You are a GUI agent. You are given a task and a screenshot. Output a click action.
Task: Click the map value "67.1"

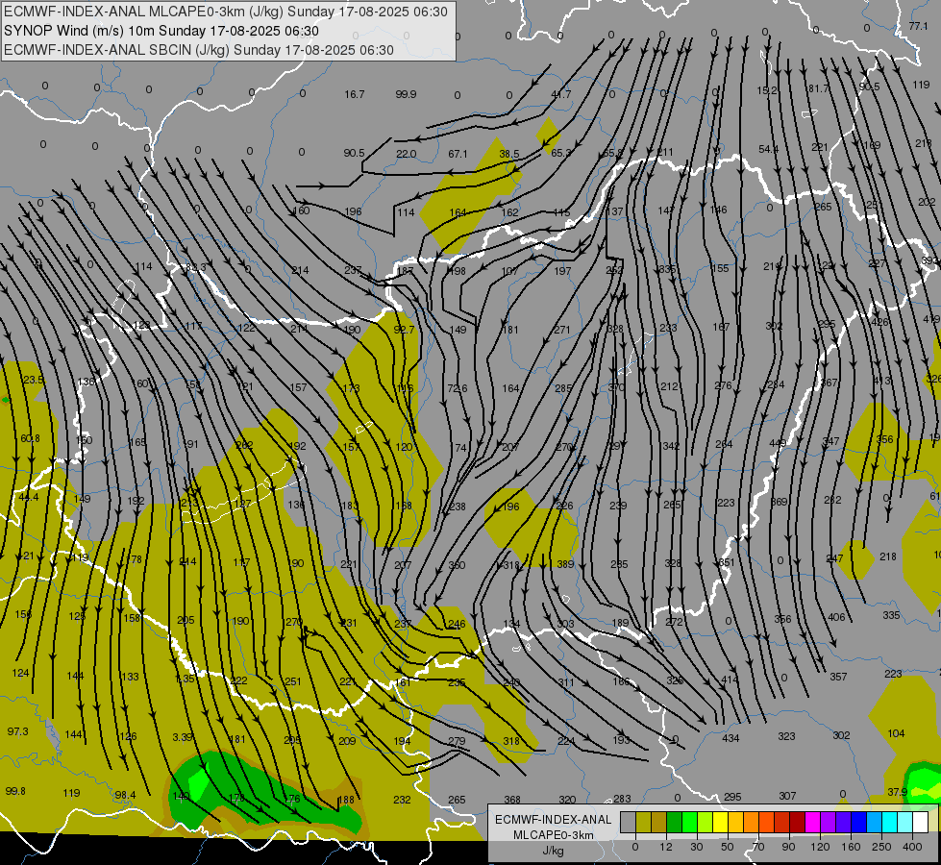[458, 154]
